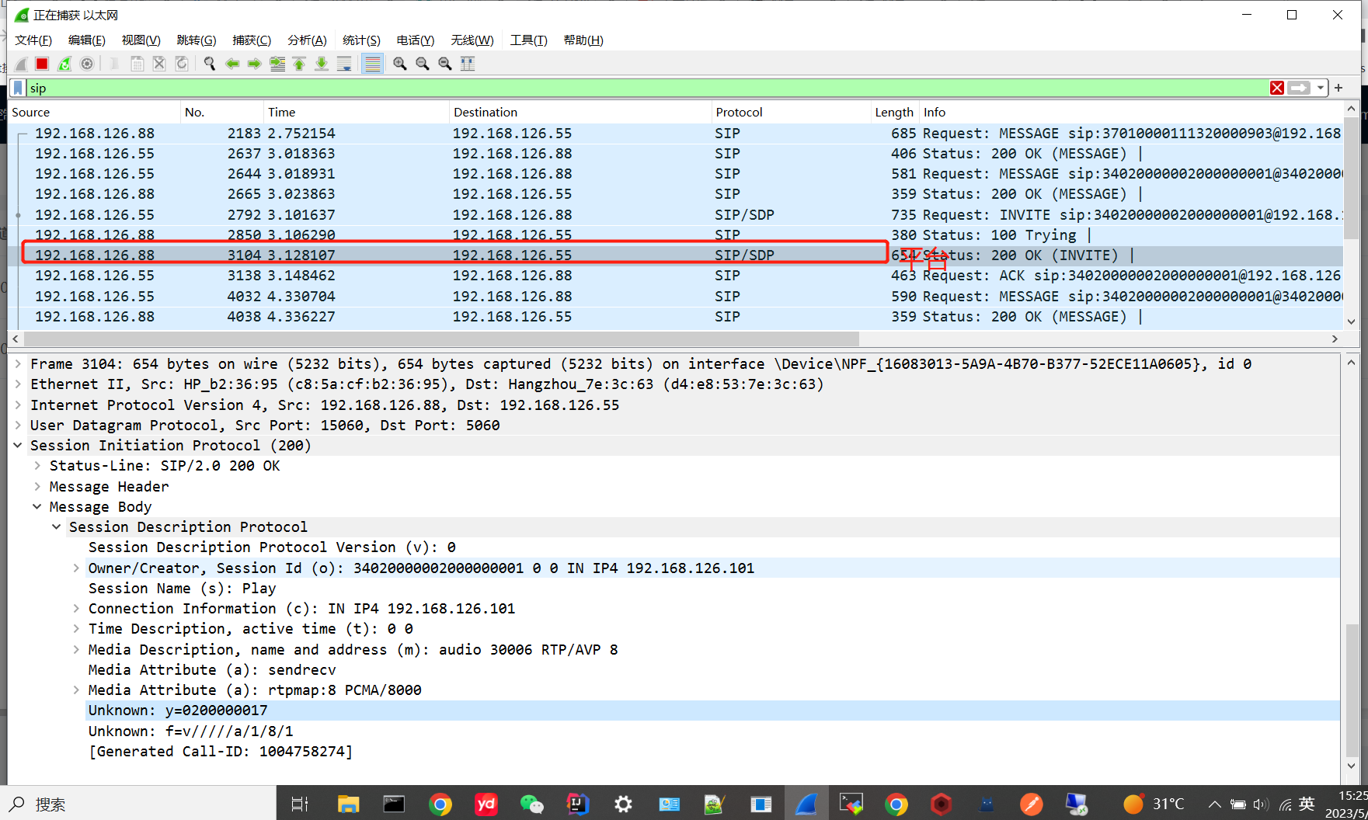
Task: Clear the sip display filter
Action: 1276,88
